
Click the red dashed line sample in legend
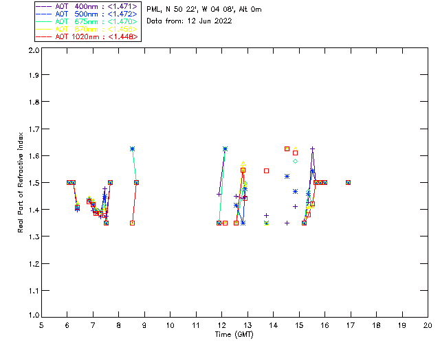click(x=44, y=36)
